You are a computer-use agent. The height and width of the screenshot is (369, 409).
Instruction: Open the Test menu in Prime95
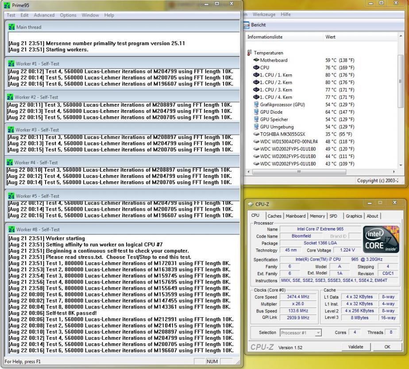(x=11, y=15)
